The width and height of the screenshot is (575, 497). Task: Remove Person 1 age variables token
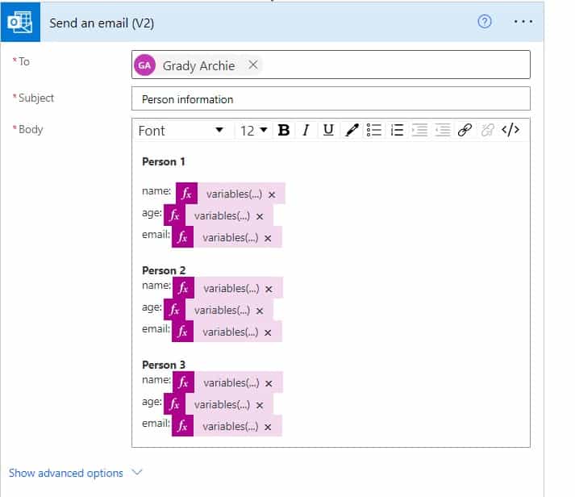tap(260, 216)
